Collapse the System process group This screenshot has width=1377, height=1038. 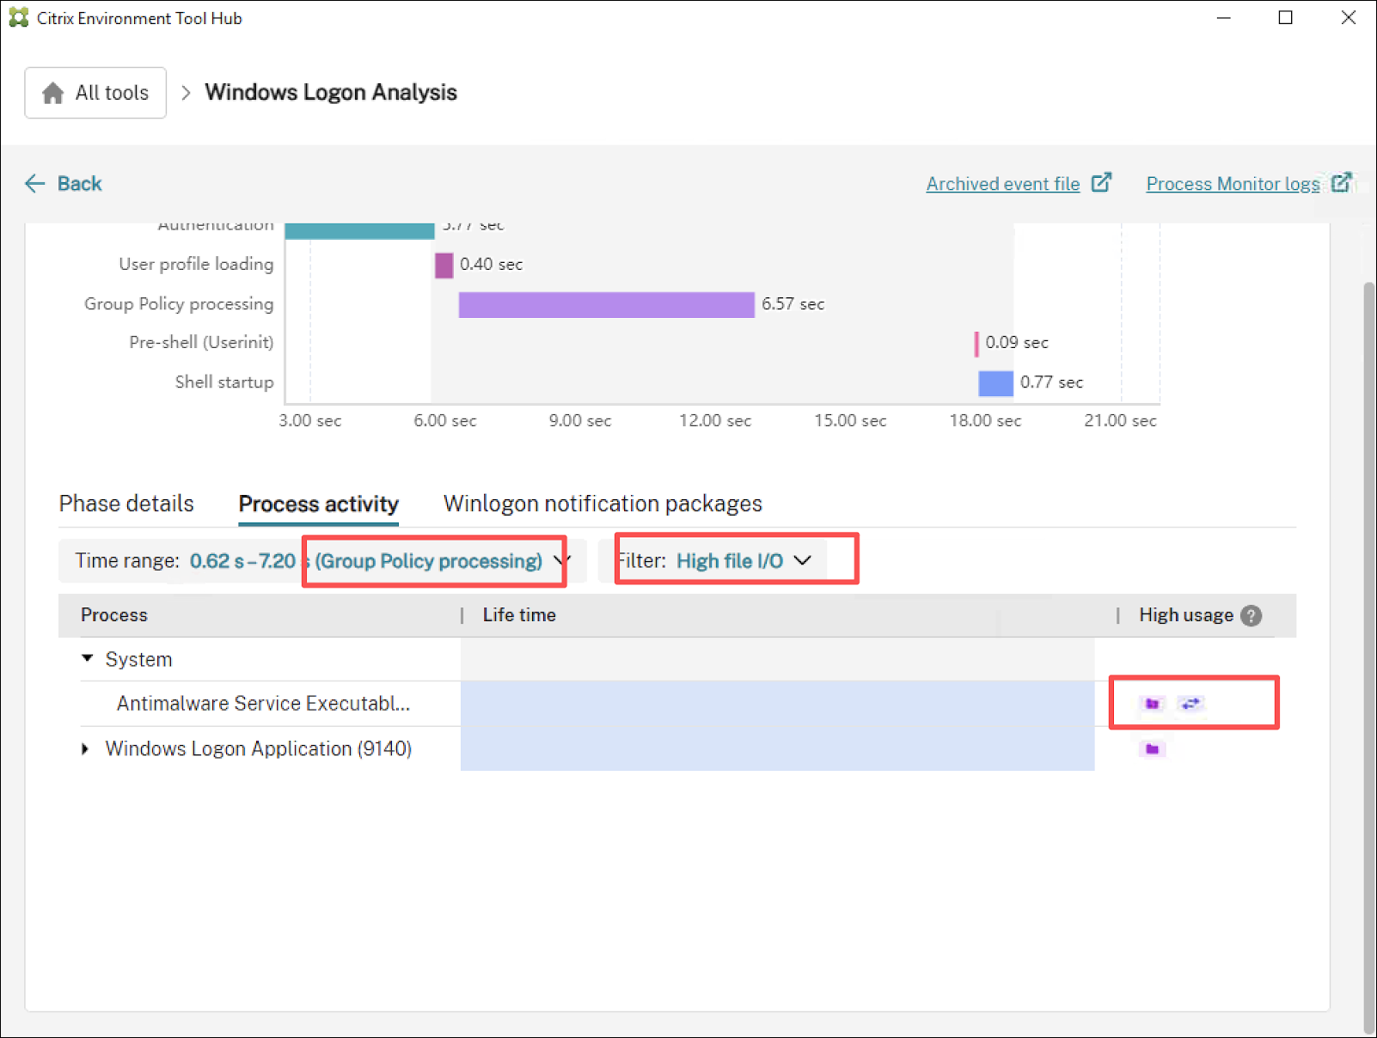[87, 659]
